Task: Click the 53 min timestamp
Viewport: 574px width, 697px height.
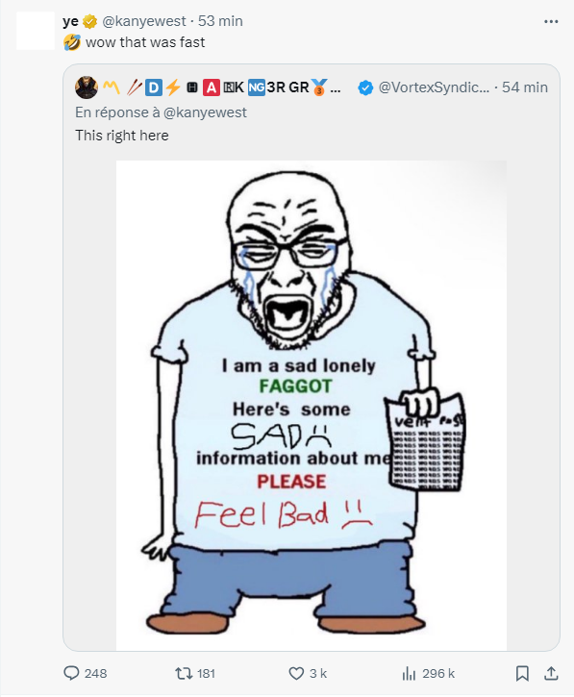Action: [220, 21]
